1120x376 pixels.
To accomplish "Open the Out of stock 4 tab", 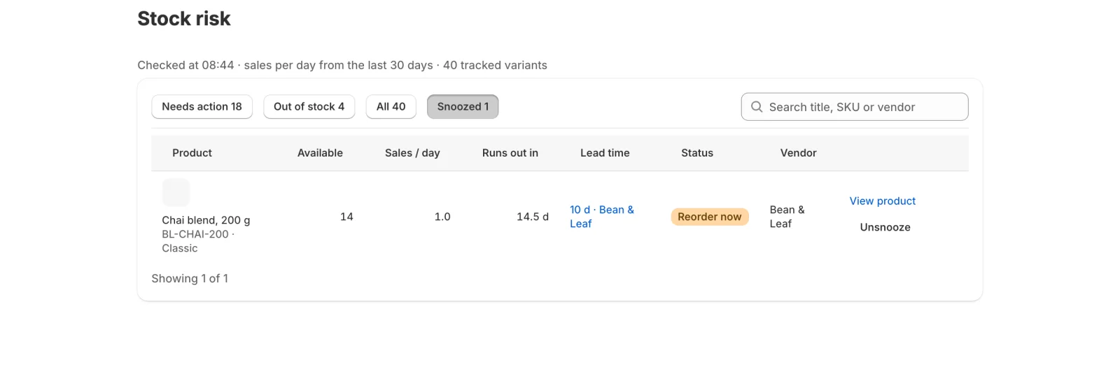I will 309,107.
